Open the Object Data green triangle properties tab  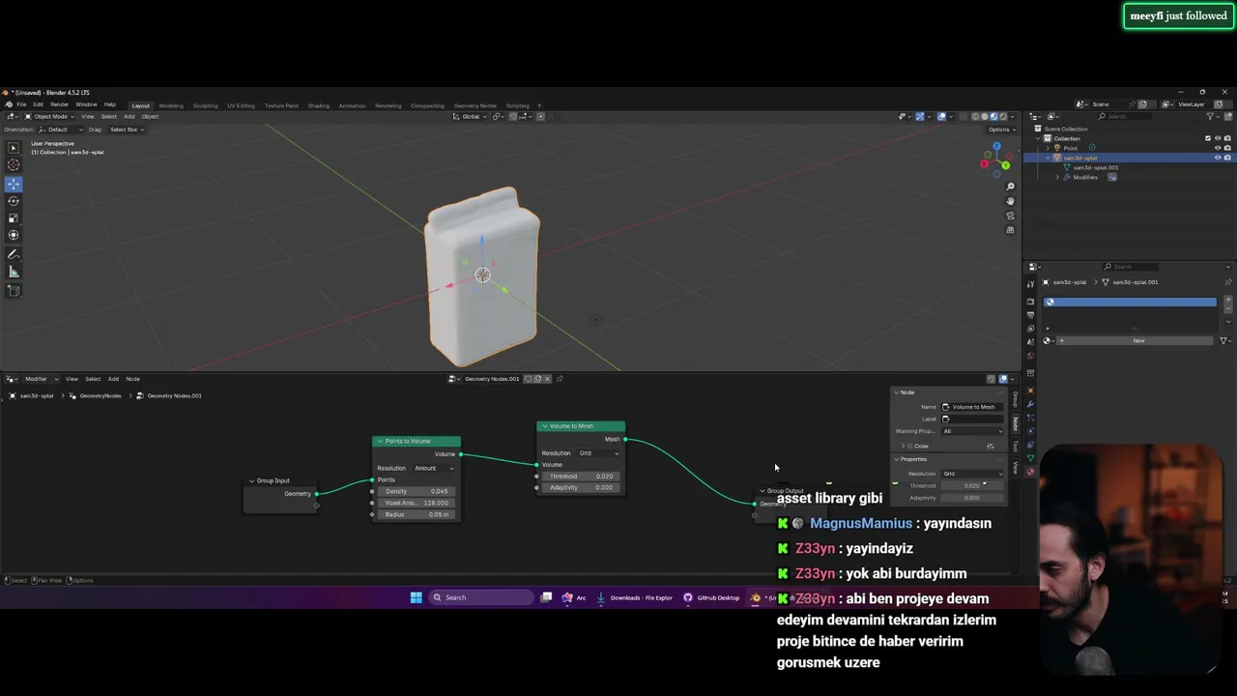pyautogui.click(x=1030, y=458)
